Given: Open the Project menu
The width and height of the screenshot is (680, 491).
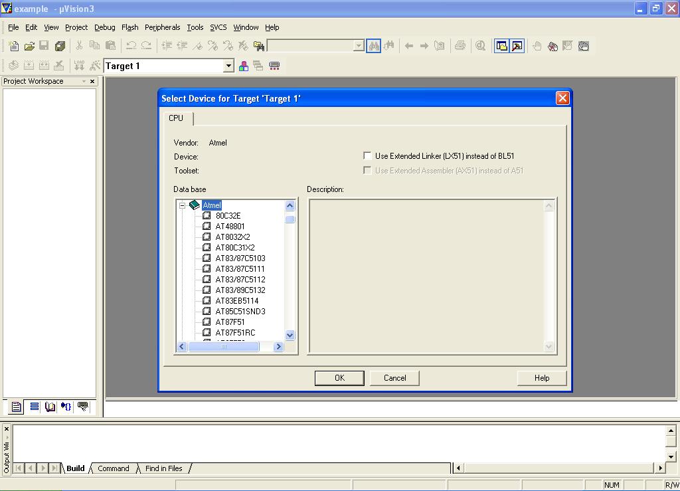Looking at the screenshot, I should pos(76,27).
